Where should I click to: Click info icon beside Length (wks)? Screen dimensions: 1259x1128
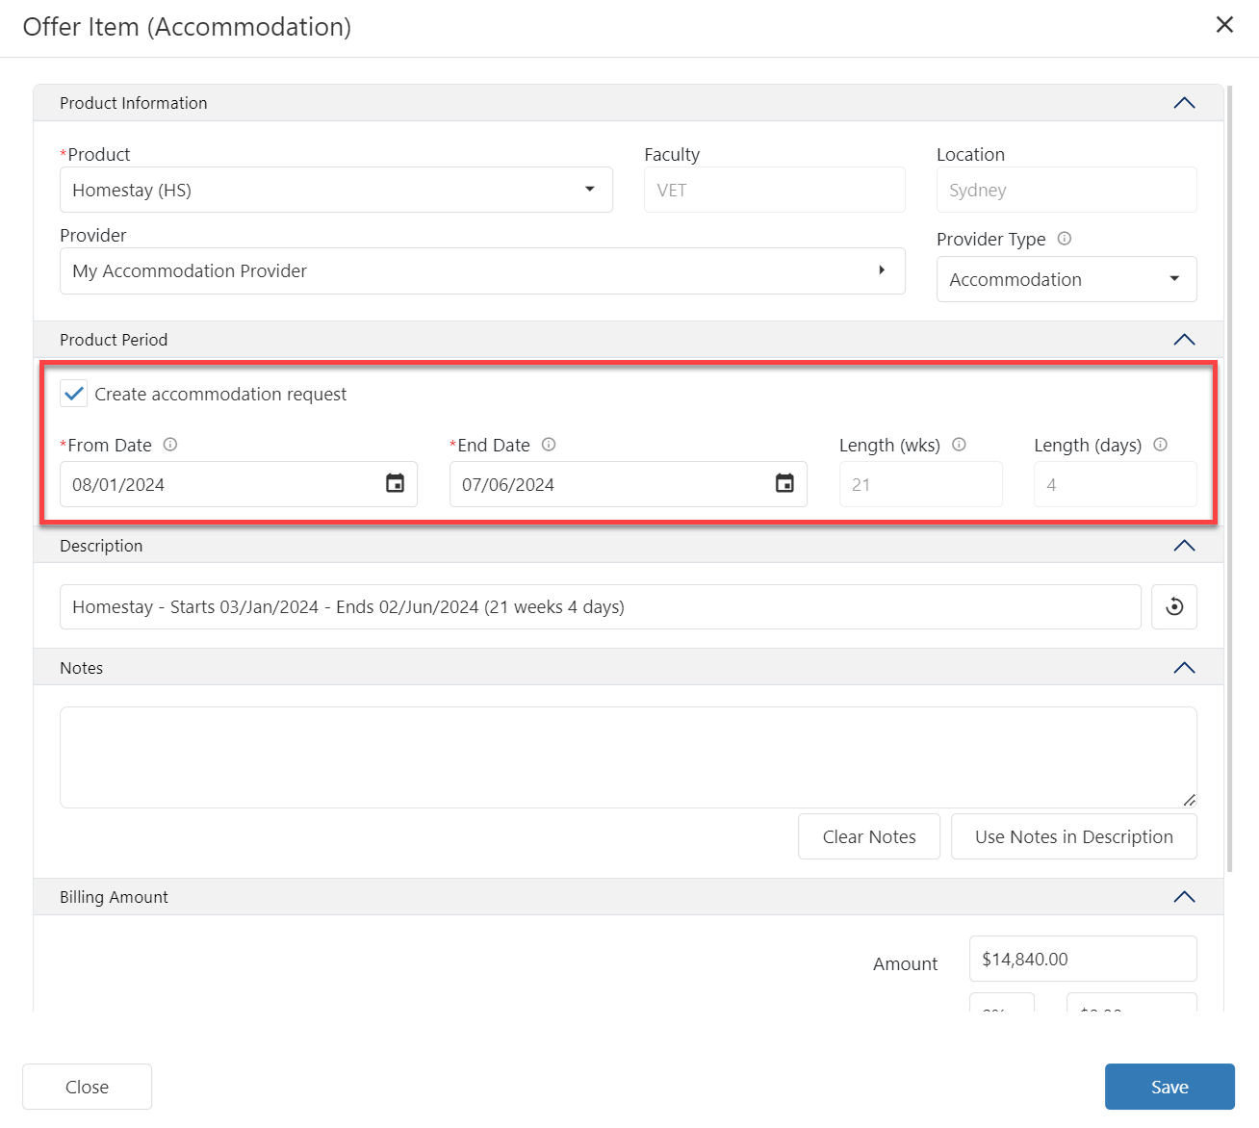[x=959, y=445]
